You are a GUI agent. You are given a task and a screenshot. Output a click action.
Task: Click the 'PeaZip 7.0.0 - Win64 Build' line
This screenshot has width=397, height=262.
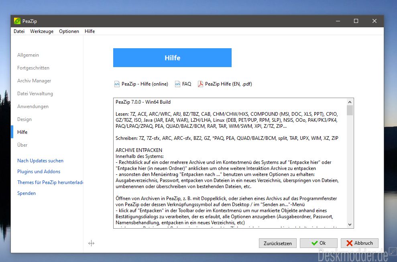[143, 102]
